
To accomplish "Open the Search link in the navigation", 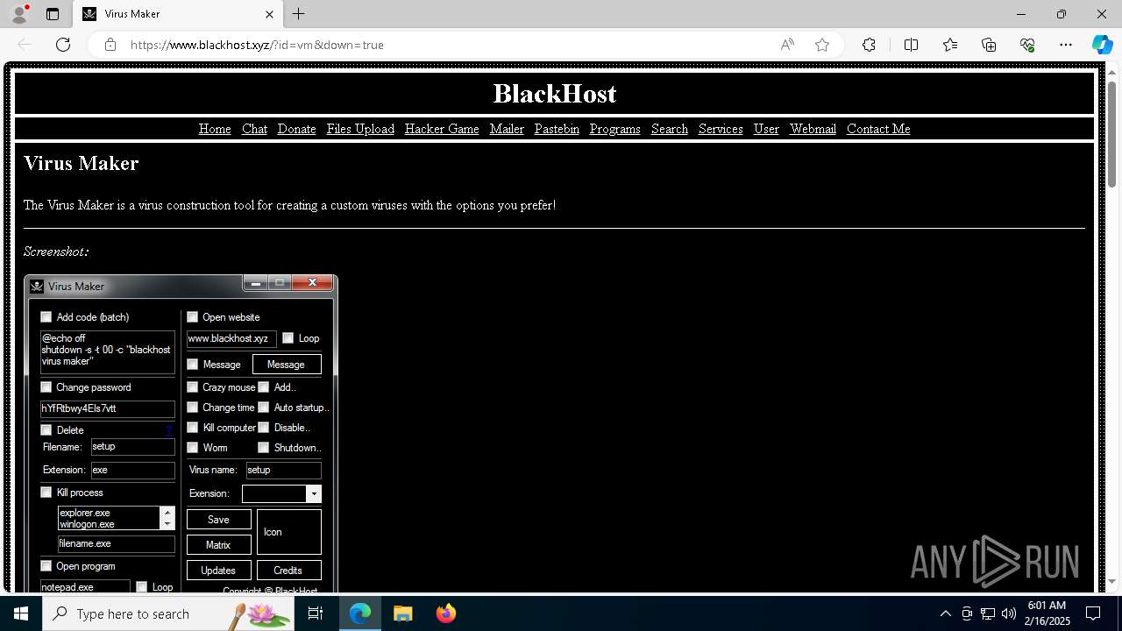I will 670,129.
